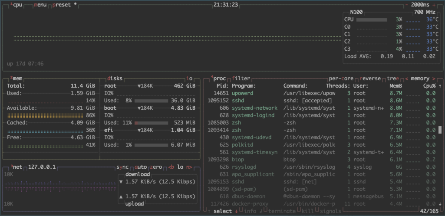Click the process list scroll-down arrow

440,204
